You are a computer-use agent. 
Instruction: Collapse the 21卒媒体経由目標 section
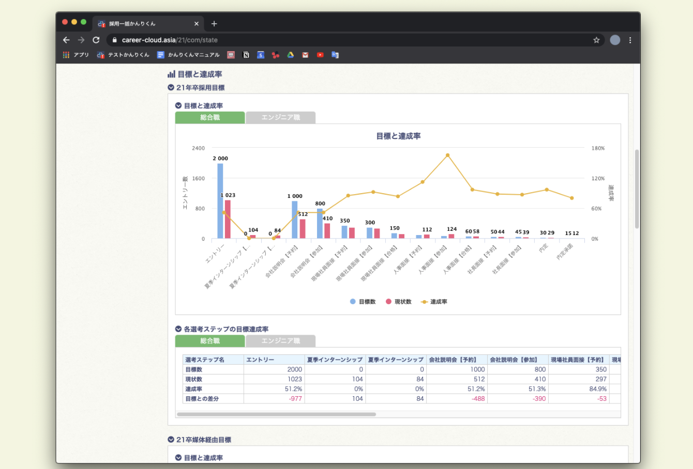coord(171,440)
